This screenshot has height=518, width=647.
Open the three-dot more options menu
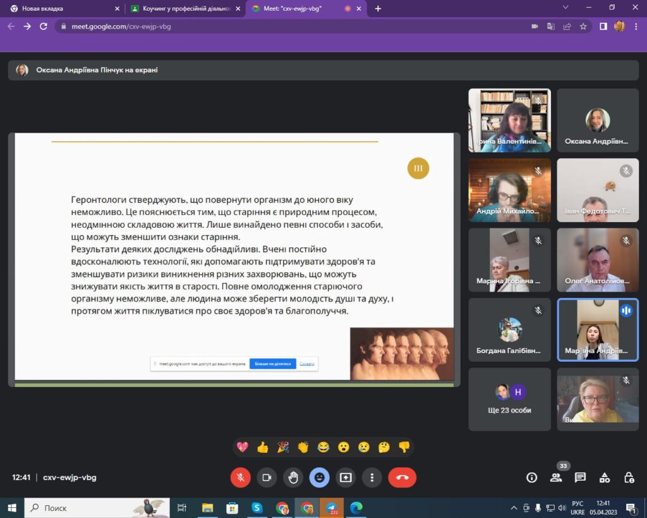tap(372, 478)
